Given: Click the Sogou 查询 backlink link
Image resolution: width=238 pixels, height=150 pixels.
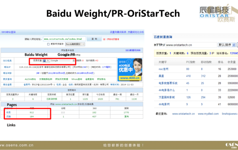Looking at the screenshot, I should pyautogui.click(x=127, y=117).
